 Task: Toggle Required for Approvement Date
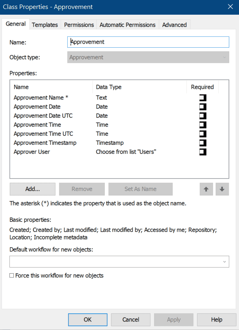(x=203, y=107)
